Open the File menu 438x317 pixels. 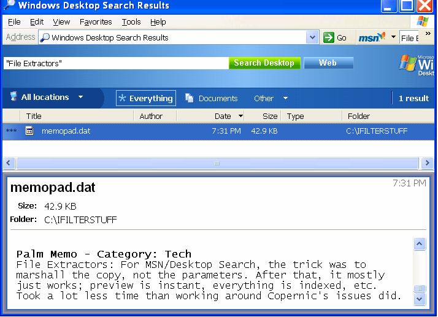(x=14, y=22)
